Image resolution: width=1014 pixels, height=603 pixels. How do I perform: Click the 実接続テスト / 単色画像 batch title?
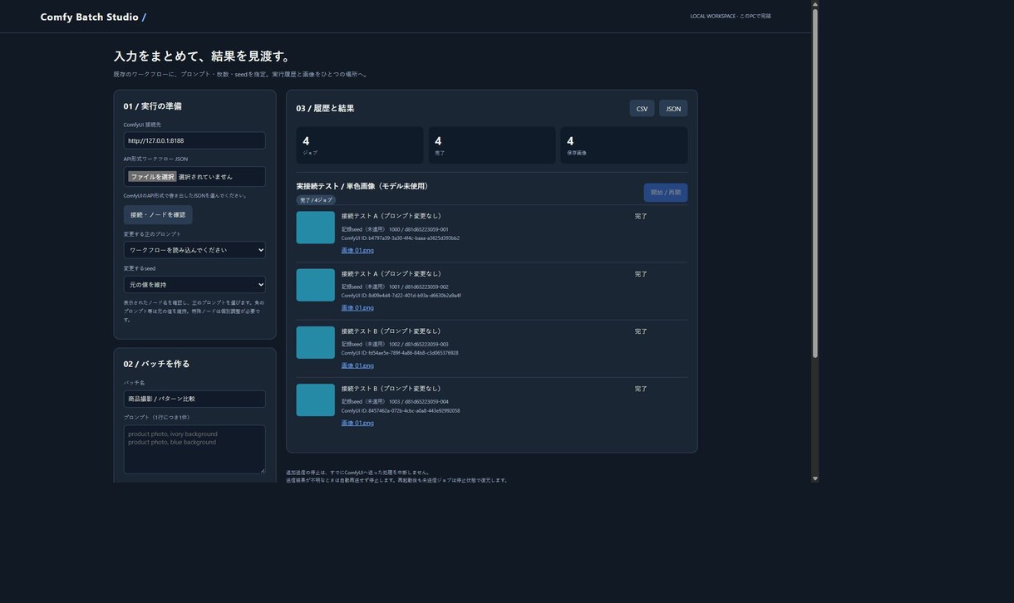(x=364, y=186)
